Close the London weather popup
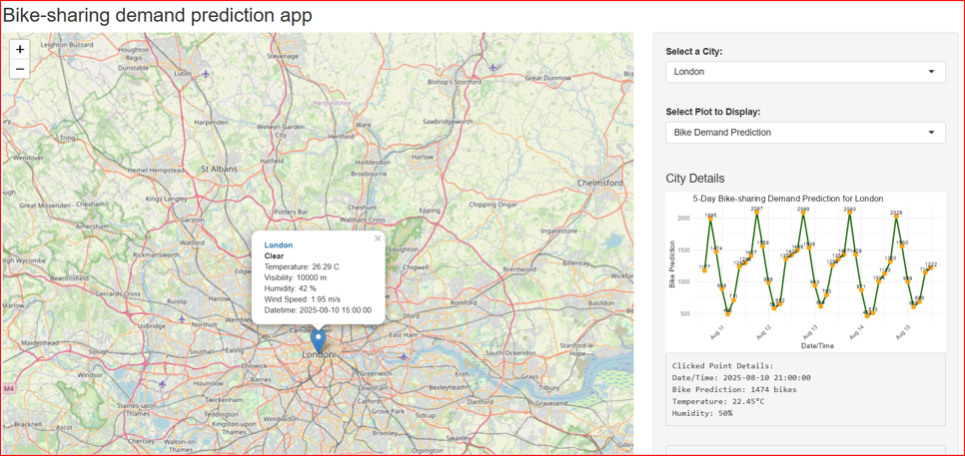Screen dimensions: 965x456 pos(378,238)
